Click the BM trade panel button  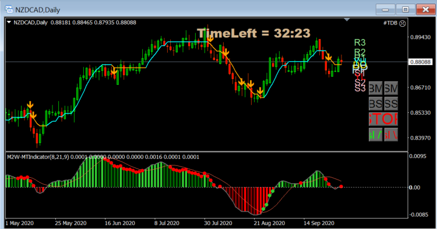[x=375, y=88]
